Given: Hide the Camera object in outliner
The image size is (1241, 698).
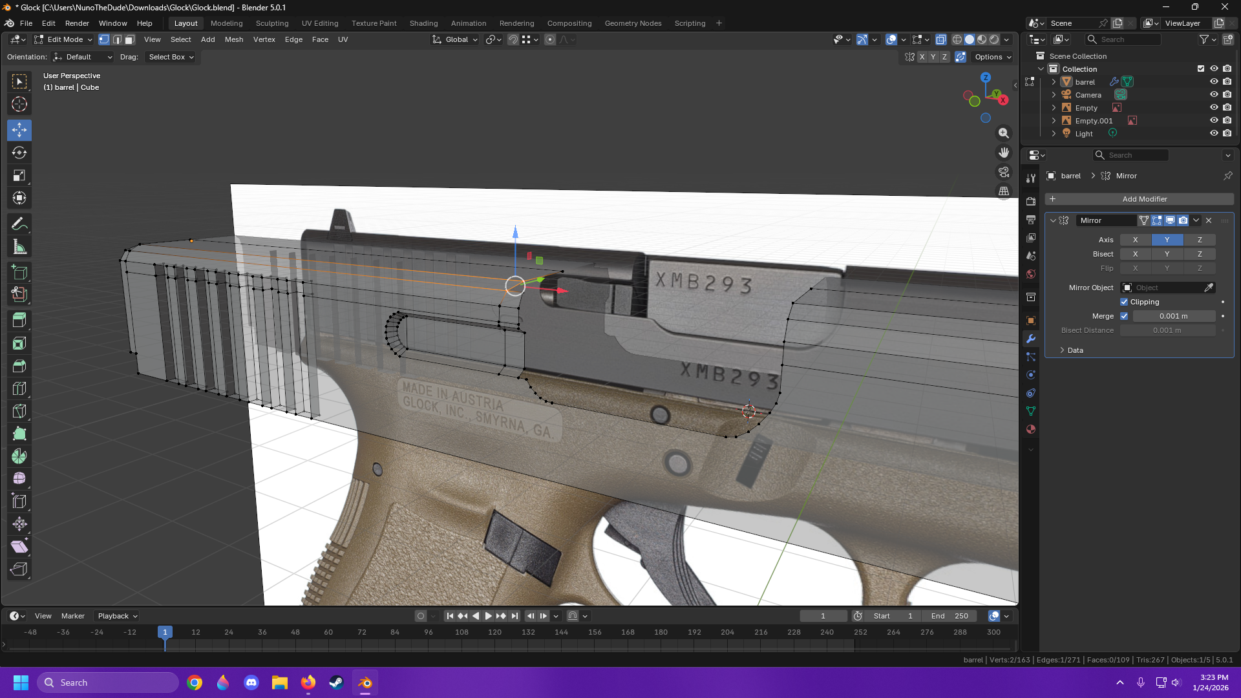Looking at the screenshot, I should pyautogui.click(x=1213, y=95).
